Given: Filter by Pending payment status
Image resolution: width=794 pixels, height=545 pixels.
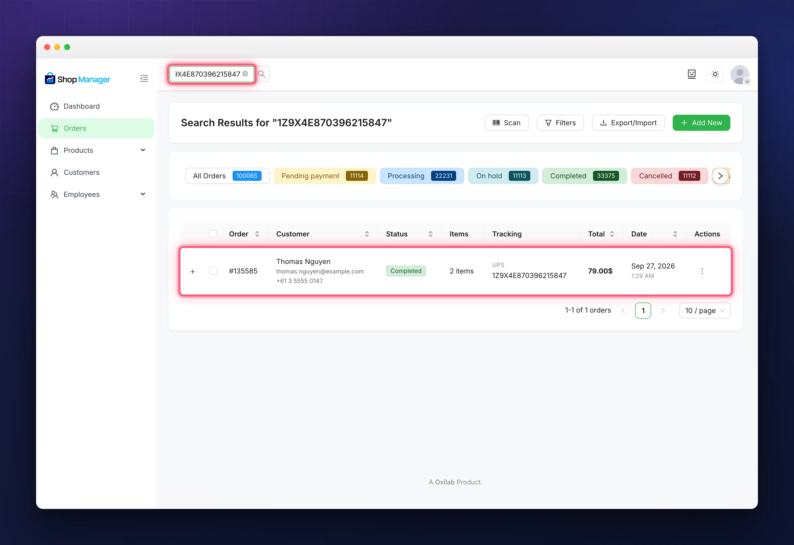Looking at the screenshot, I should click(325, 176).
